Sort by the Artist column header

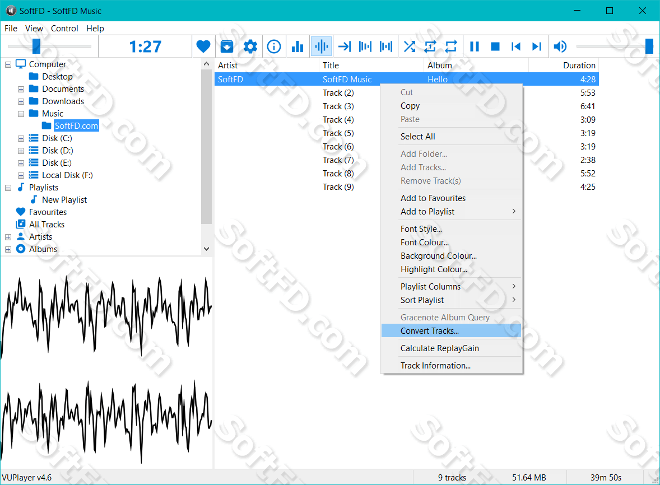(267, 65)
